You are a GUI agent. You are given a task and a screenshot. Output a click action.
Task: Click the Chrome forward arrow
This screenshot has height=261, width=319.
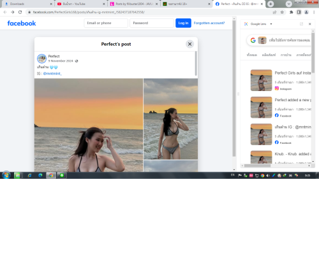click(13, 12)
